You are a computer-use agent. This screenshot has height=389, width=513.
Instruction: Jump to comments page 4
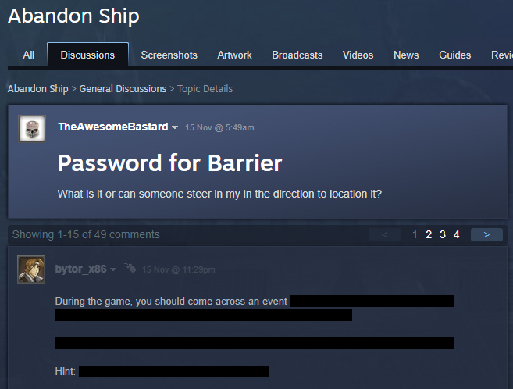click(457, 234)
